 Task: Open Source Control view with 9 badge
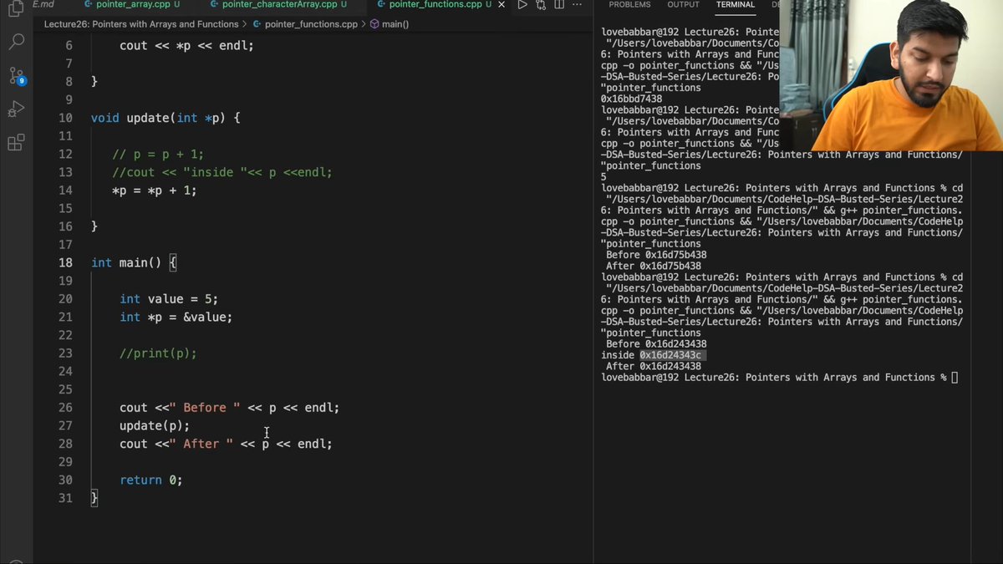click(x=16, y=76)
